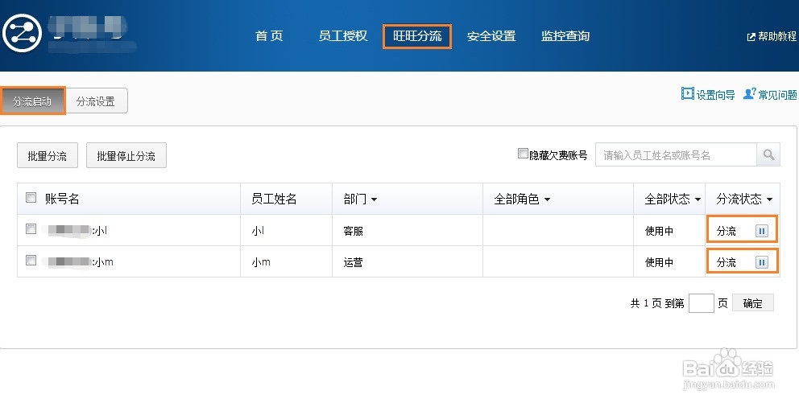Click the search magnifier icon
This screenshot has width=799, height=407.
click(768, 154)
